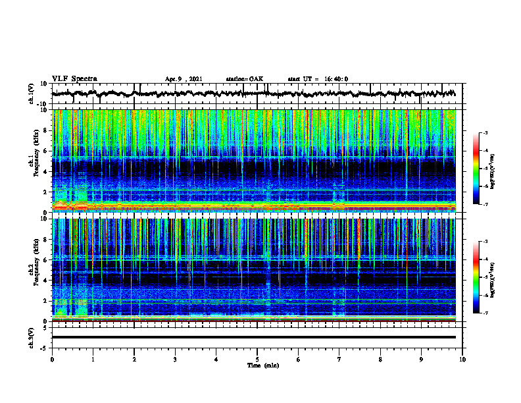This screenshot has width=521, height=403.
Task: Click the '8' kHz tick on ch.2 frequency axis
Action: (x=46, y=240)
